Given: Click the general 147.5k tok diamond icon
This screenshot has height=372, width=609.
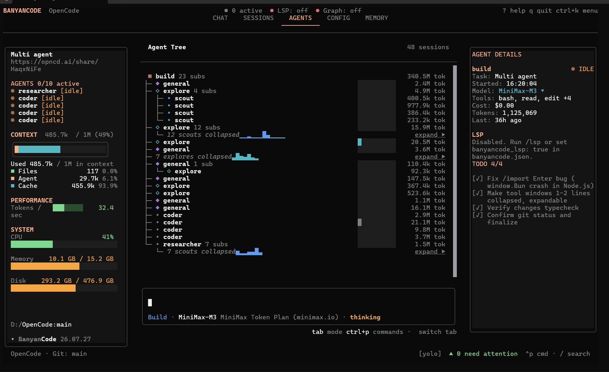Looking at the screenshot, I should coord(158,178).
